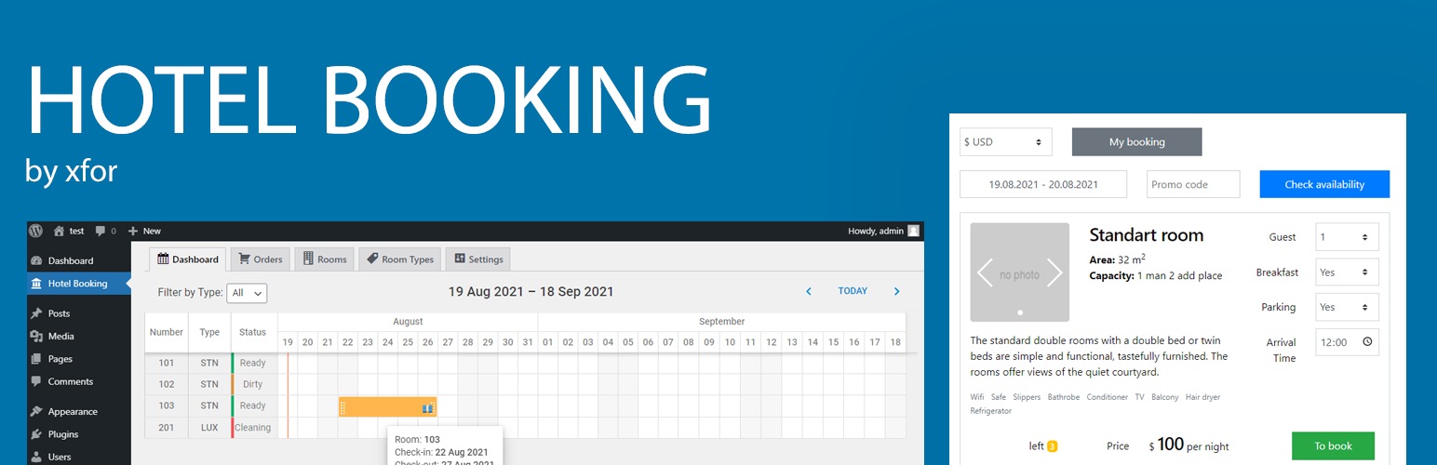Screen dimensions: 1437x465
Task: Show previous room photo with left arrow
Action: click(x=985, y=272)
